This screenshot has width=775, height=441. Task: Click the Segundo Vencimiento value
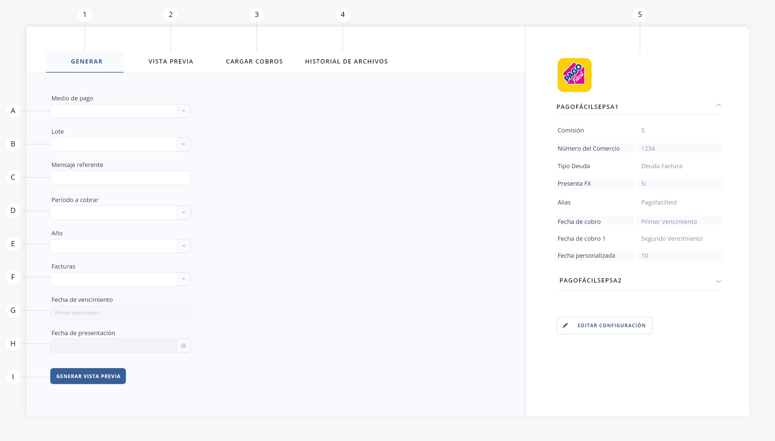pyautogui.click(x=672, y=239)
